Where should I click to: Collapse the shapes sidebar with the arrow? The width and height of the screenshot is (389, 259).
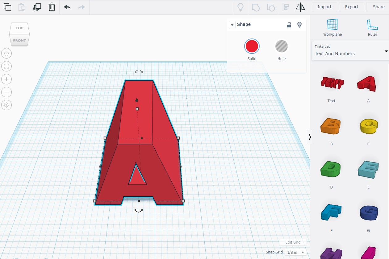pyautogui.click(x=310, y=137)
